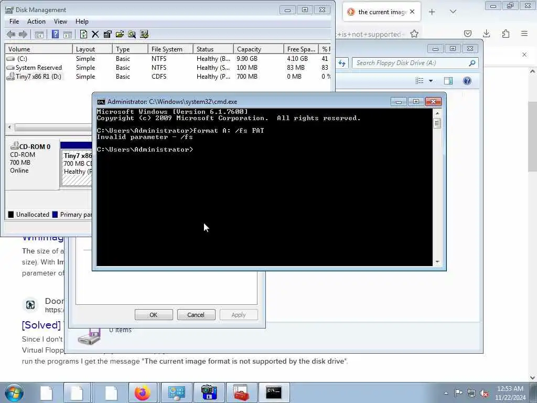Image resolution: width=537 pixels, height=403 pixels.
Task: Click the Save to Pocket icon in Firefox
Action: coord(468,34)
